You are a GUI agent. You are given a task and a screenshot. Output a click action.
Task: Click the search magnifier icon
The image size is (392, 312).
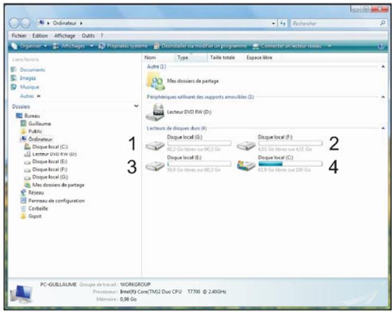pyautogui.click(x=382, y=23)
